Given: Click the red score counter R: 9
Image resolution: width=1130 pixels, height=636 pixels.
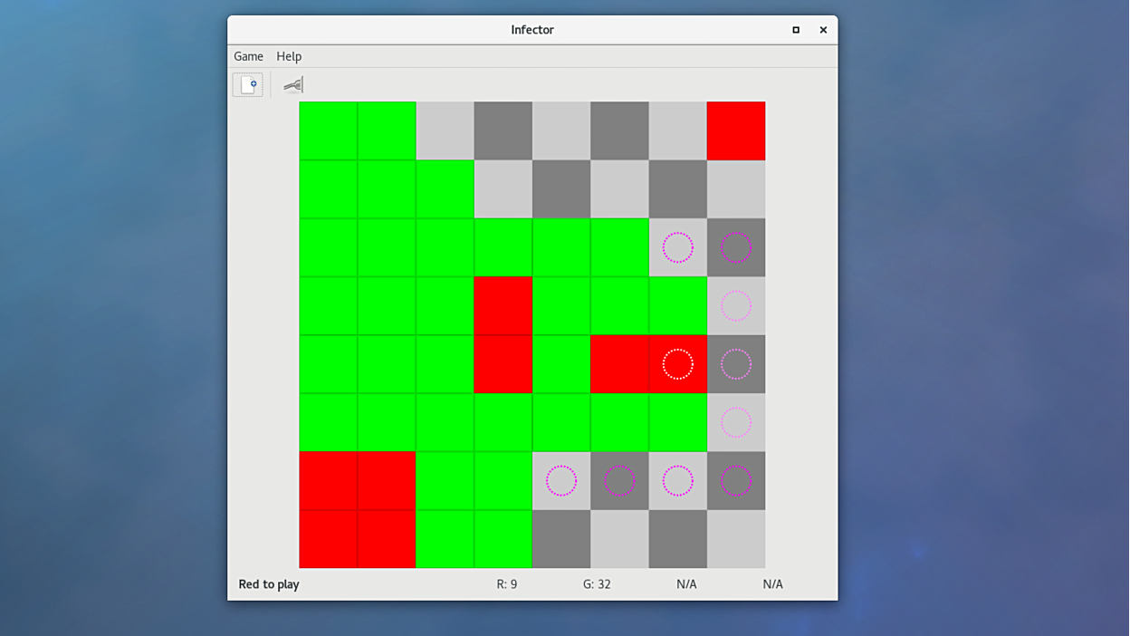Looking at the screenshot, I should (x=508, y=584).
